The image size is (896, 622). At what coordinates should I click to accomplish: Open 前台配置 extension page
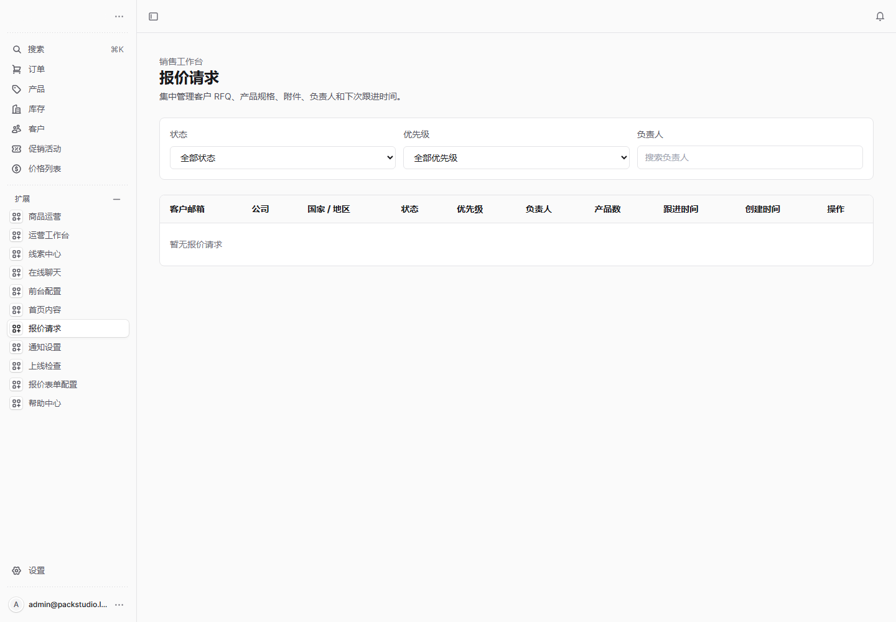(x=68, y=291)
